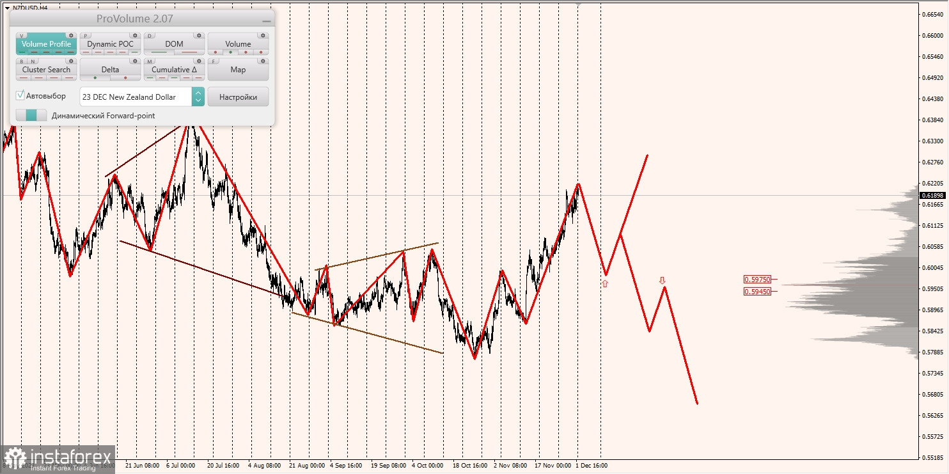Click the V hotkey tag on Volume Profile
Image resolution: width=949 pixels, height=474 pixels.
pos(22,36)
